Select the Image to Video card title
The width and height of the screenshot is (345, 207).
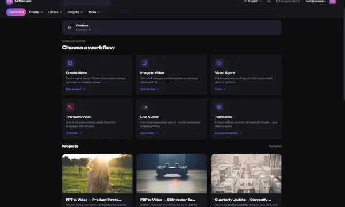152,73
